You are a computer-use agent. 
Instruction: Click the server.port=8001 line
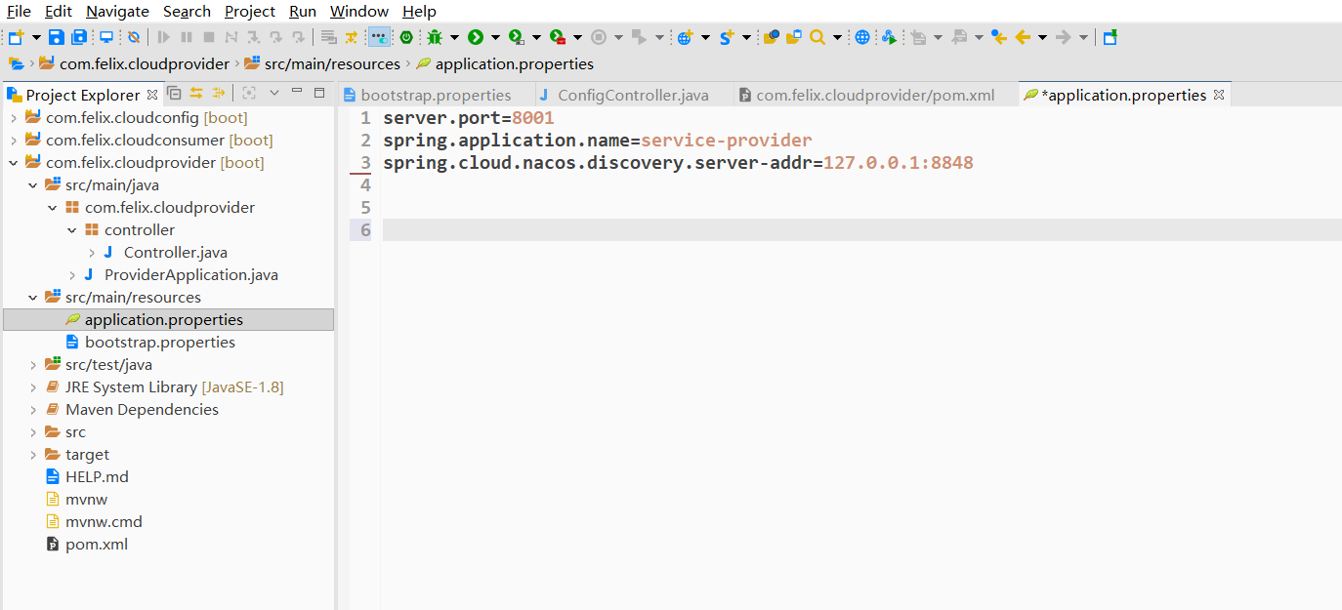(469, 118)
